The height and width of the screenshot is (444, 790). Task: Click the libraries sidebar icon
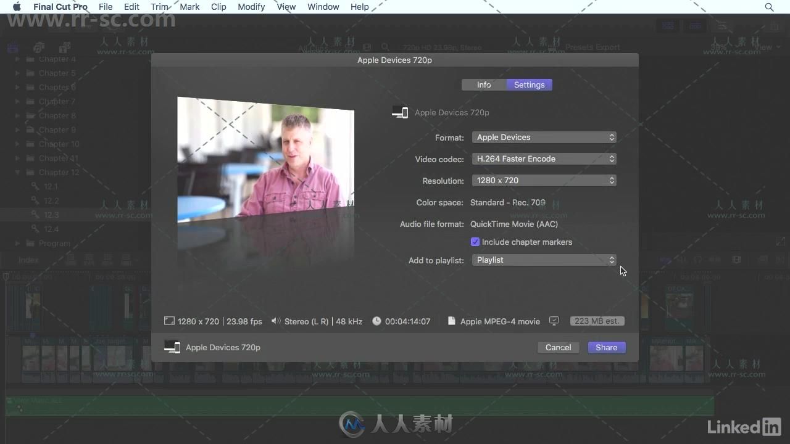tap(12, 47)
